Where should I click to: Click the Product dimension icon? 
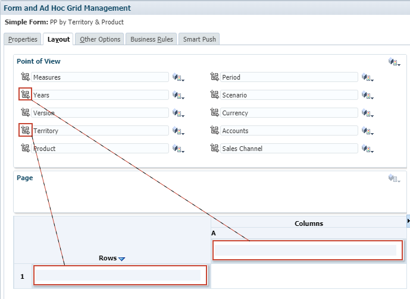tap(25, 148)
